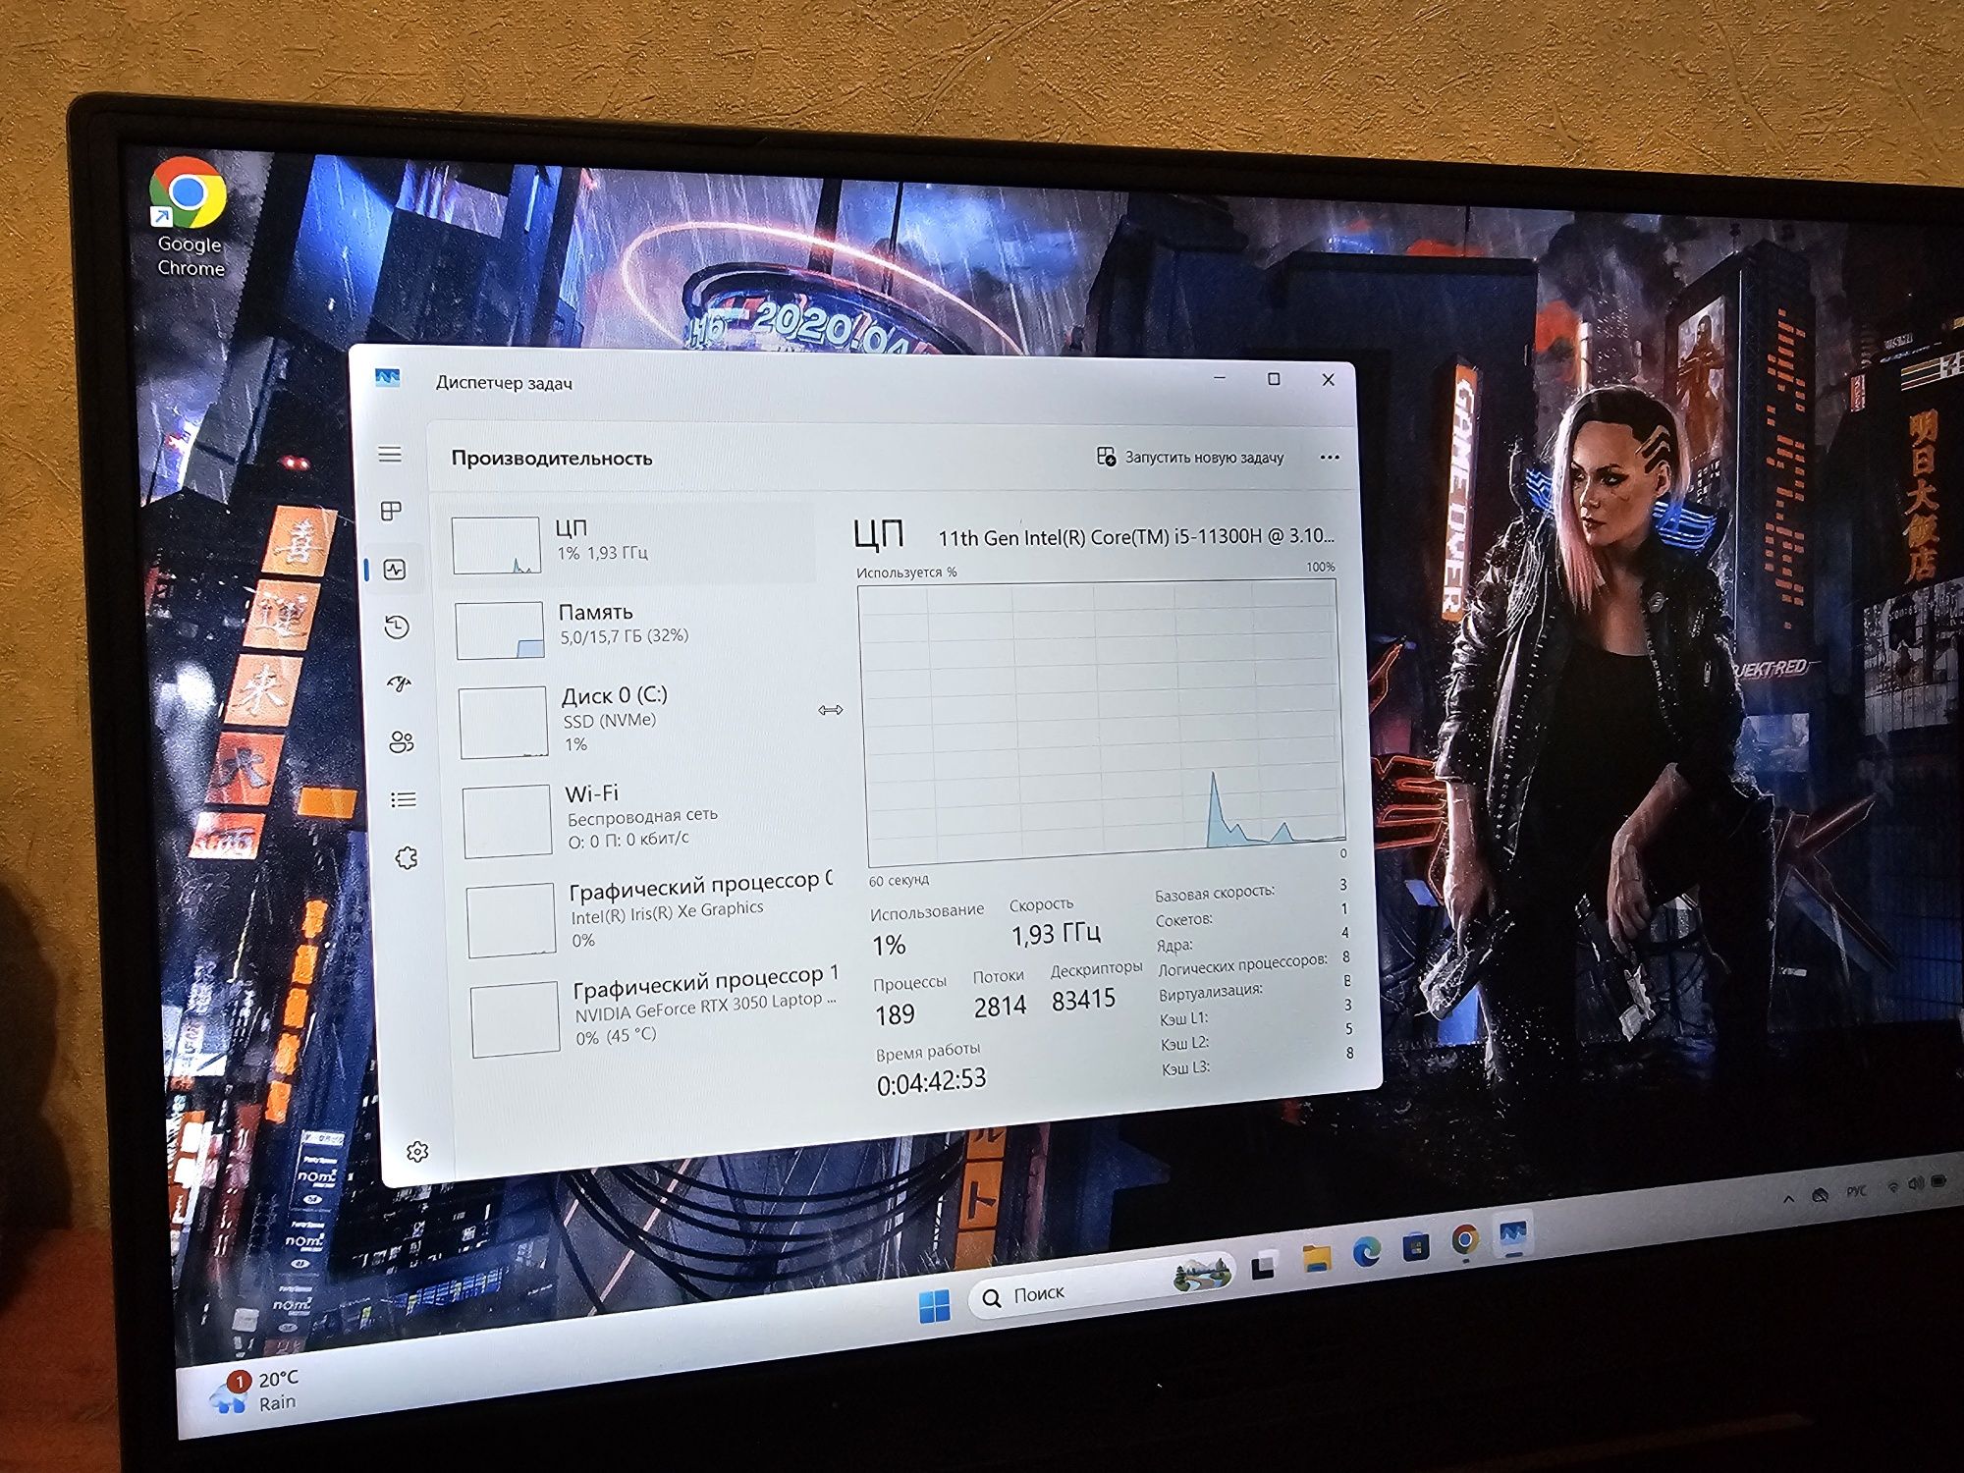This screenshot has height=1473, width=1964.
Task: Expand the hidden system tray icons chevron
Action: [1788, 1199]
